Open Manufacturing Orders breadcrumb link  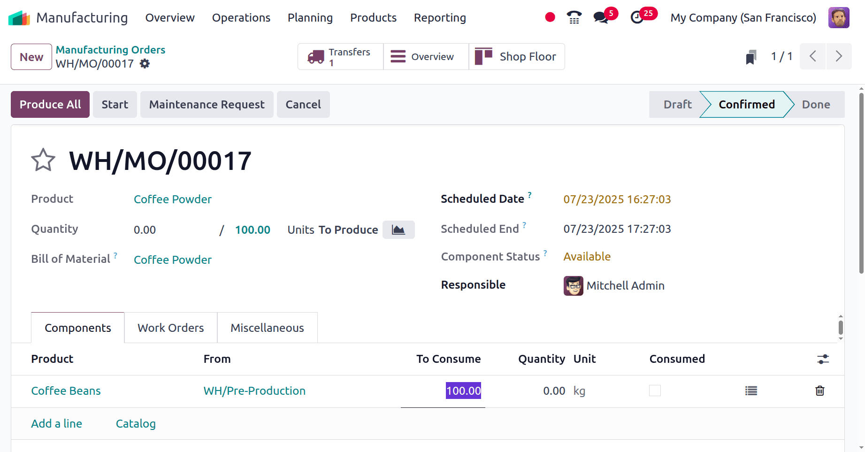(x=111, y=50)
